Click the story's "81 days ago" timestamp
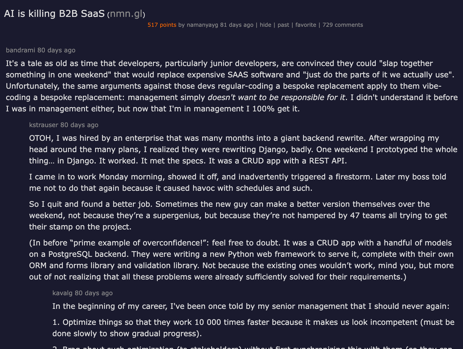 tap(237, 25)
